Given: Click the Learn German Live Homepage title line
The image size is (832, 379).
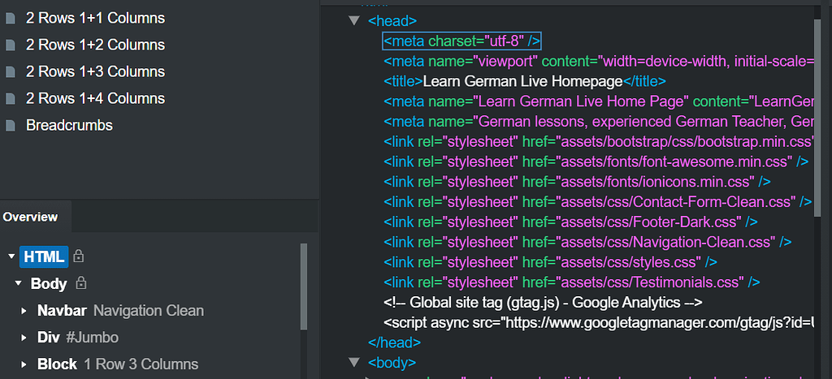Looking at the screenshot, I should 525,81.
